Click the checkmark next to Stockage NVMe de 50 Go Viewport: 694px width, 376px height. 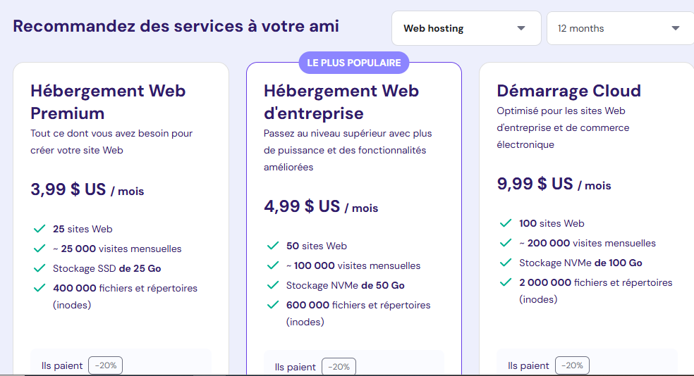point(273,285)
